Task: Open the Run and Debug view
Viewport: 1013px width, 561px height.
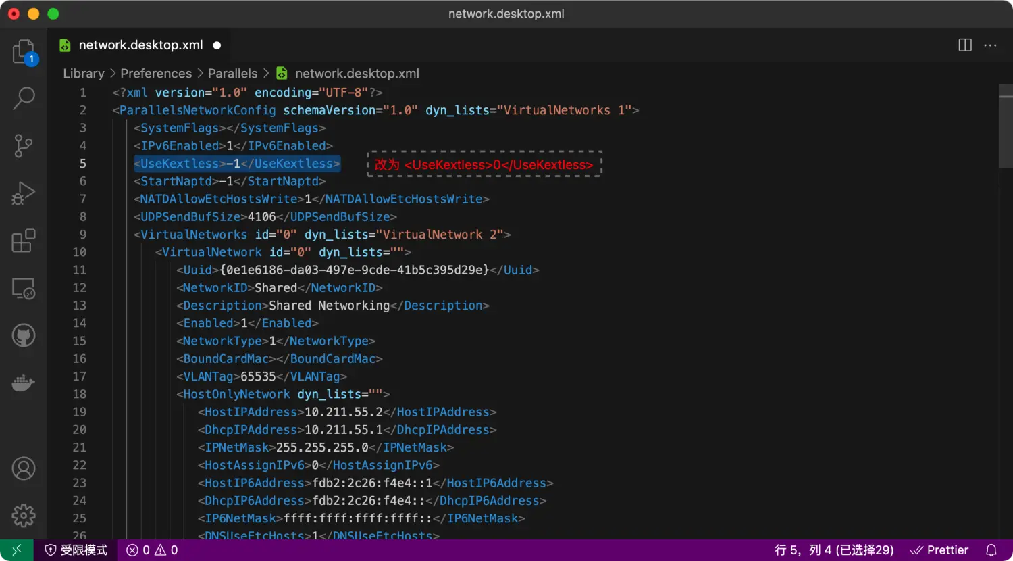Action: (24, 193)
